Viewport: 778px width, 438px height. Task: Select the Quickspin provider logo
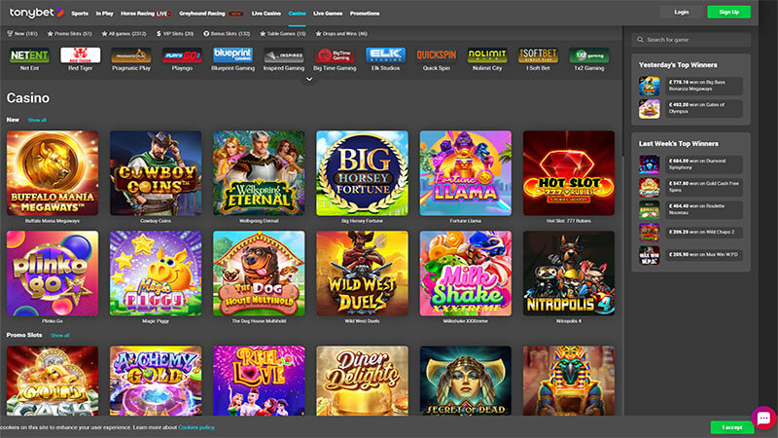click(437, 55)
